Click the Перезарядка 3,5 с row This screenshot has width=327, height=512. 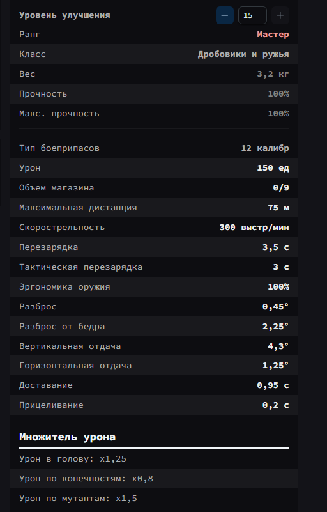tap(154, 247)
